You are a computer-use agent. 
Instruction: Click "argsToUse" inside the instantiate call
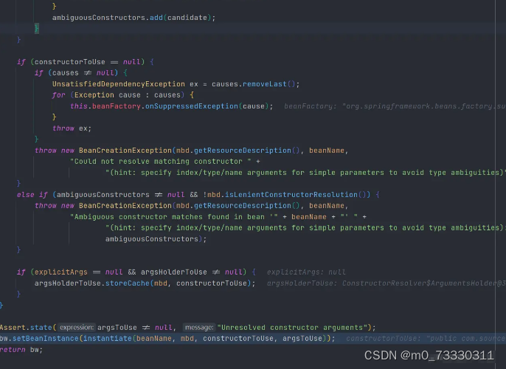[302, 338]
